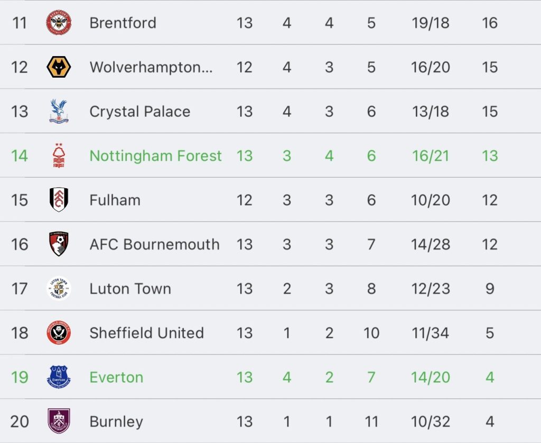Tap the Wolverhampton wolf-head crest
The height and width of the screenshot is (443, 541).
[59, 67]
